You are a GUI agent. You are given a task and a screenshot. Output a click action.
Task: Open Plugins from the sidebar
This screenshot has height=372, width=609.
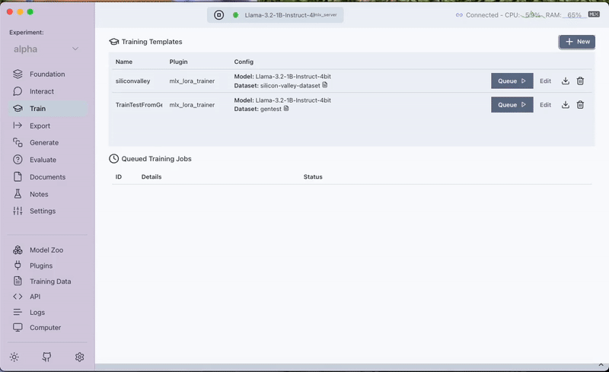click(41, 265)
